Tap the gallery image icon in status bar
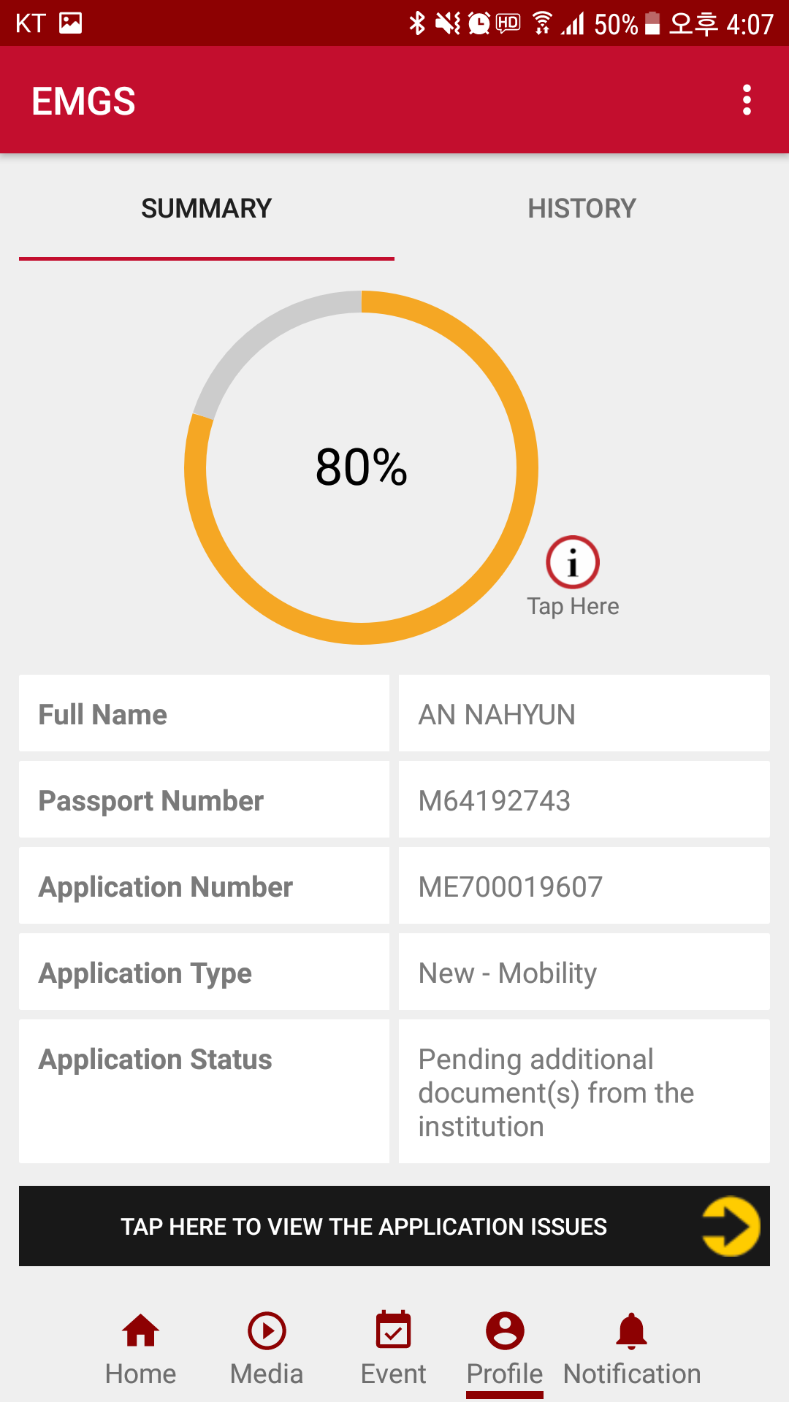 point(71,23)
